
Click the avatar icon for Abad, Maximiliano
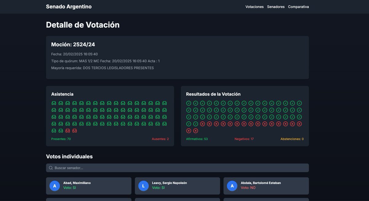click(55, 186)
